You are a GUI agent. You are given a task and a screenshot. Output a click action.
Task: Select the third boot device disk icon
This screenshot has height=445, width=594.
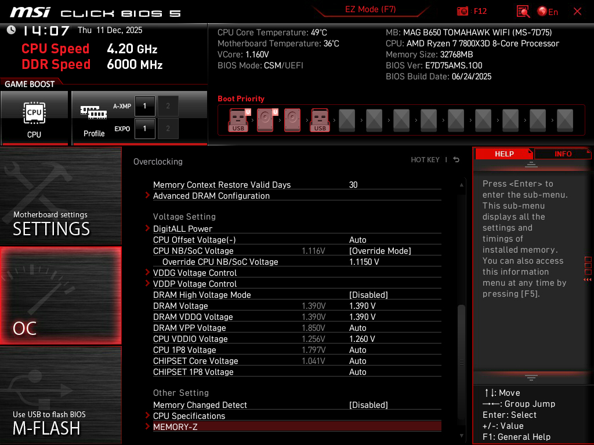coord(292,120)
